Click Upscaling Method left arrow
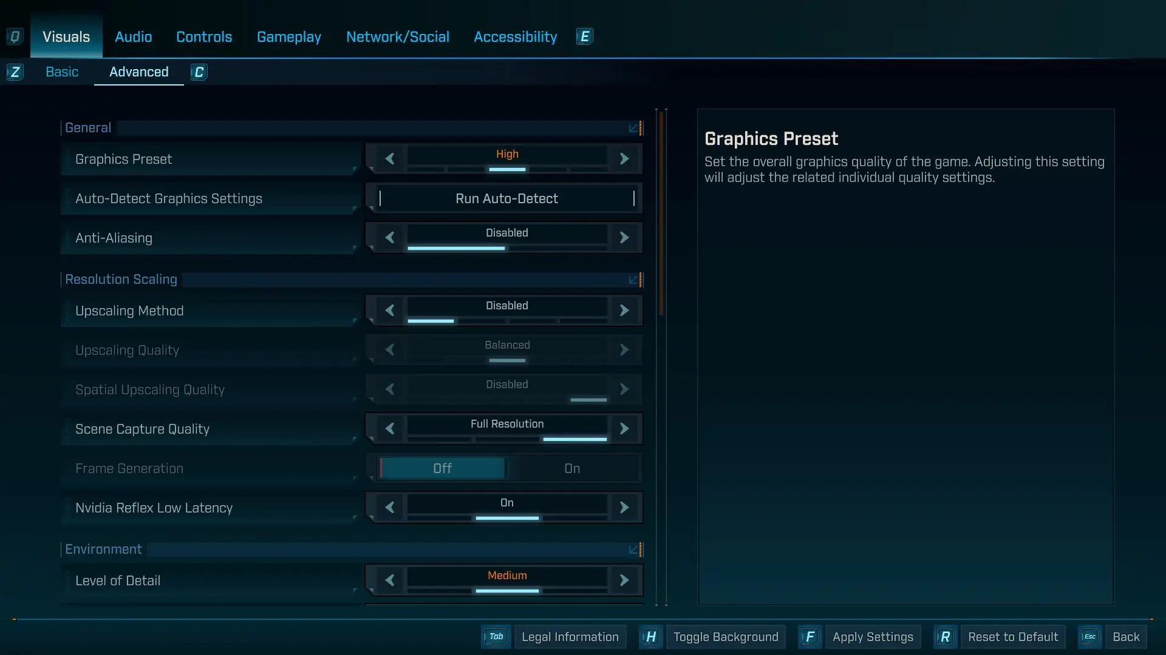 [x=390, y=311]
